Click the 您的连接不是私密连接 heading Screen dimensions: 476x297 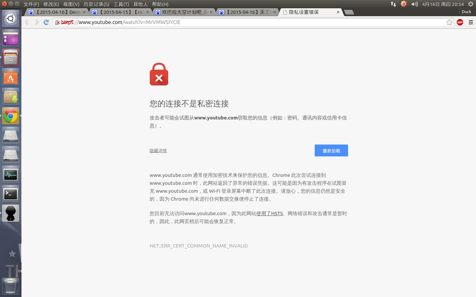[x=189, y=104]
